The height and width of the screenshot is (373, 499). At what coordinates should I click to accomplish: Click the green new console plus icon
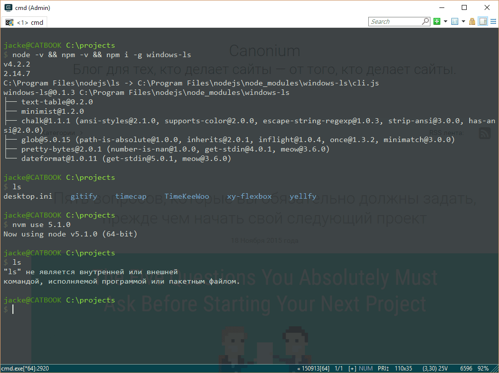coord(437,21)
